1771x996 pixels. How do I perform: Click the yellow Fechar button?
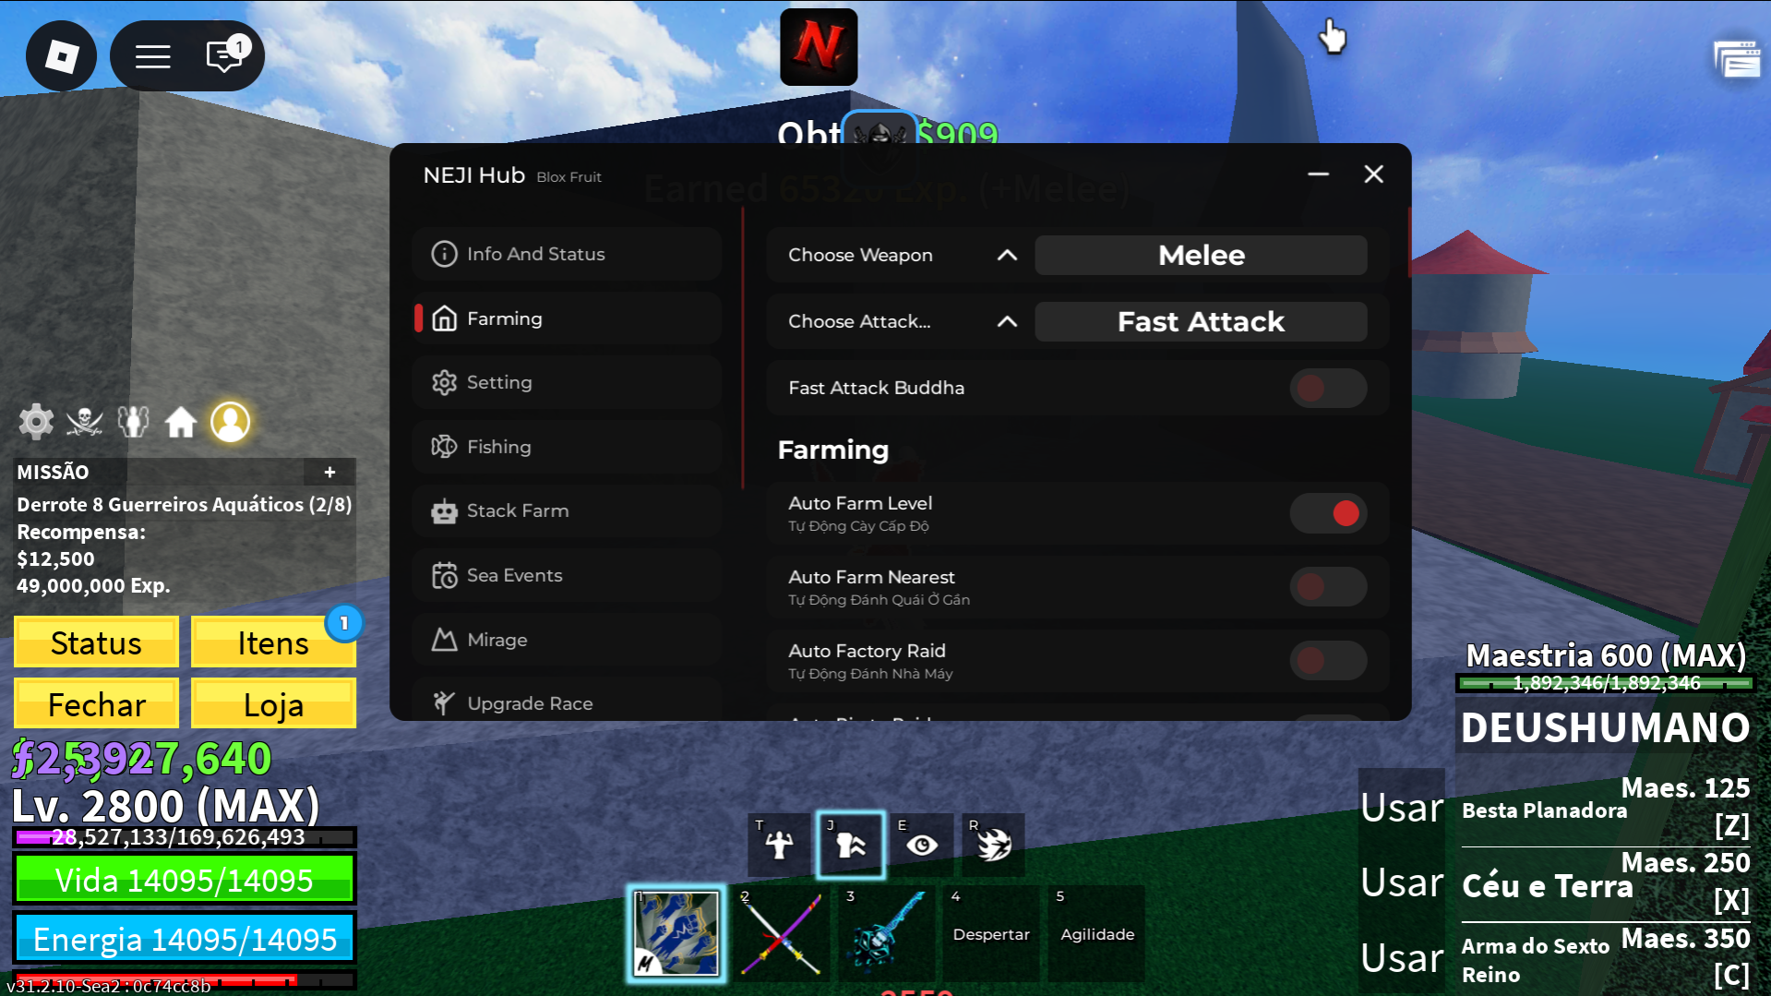[x=96, y=704]
